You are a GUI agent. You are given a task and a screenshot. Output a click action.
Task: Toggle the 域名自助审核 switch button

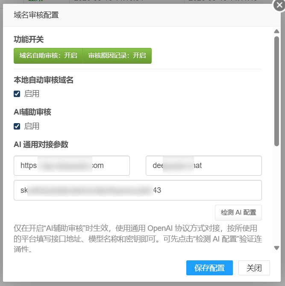[48, 56]
